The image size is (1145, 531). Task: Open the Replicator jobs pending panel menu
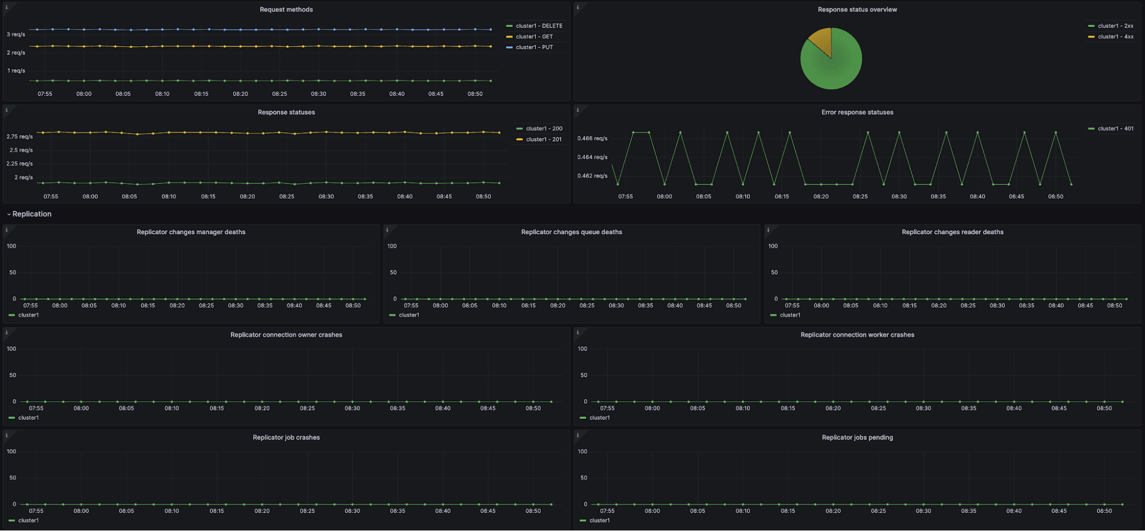pos(857,437)
